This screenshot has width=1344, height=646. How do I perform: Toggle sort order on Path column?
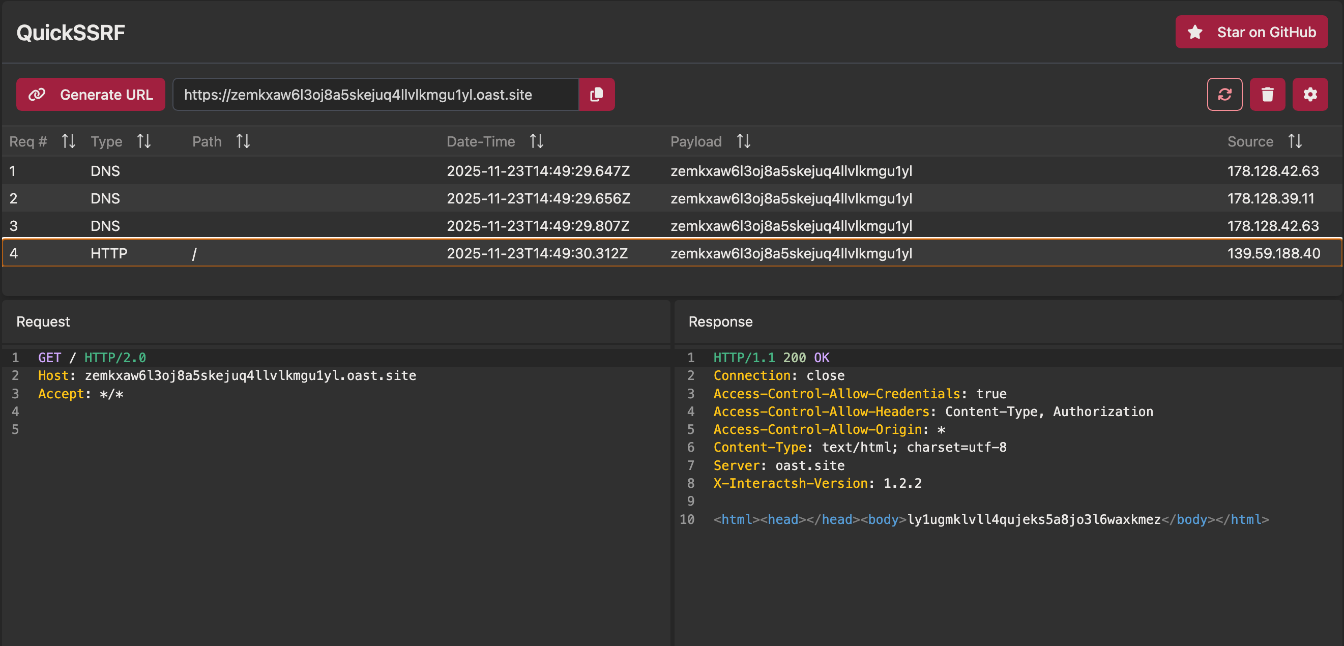coord(243,141)
